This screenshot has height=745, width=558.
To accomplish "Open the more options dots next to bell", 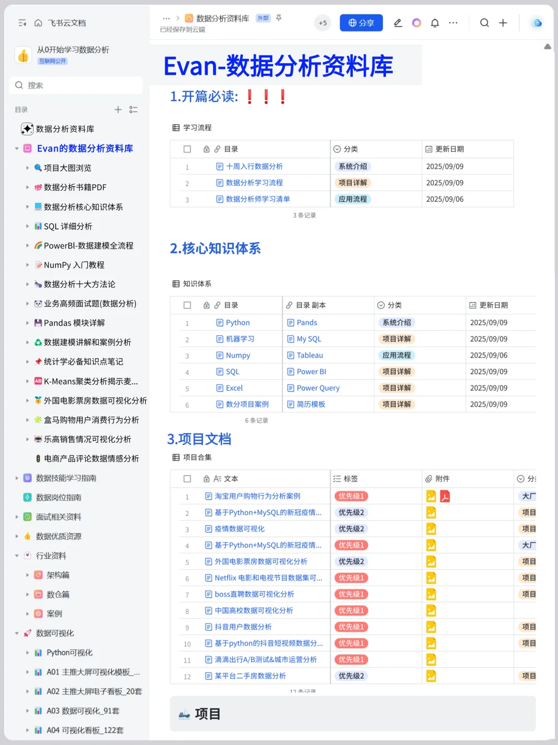I will [x=453, y=23].
